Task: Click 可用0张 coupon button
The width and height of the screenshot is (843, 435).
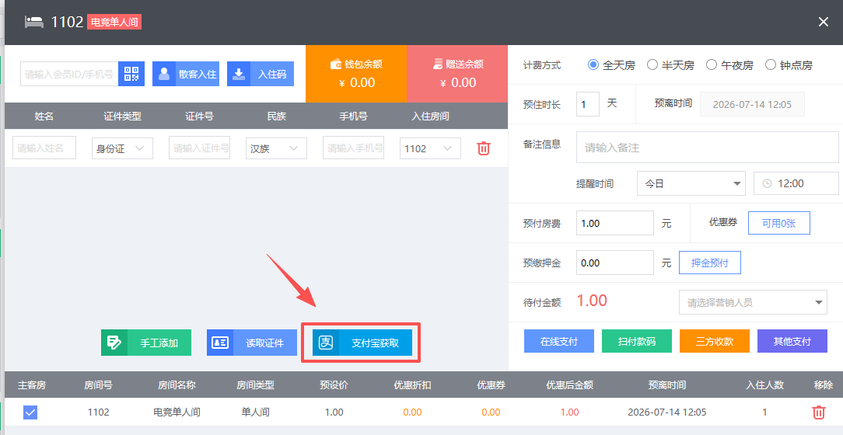Action: [779, 223]
